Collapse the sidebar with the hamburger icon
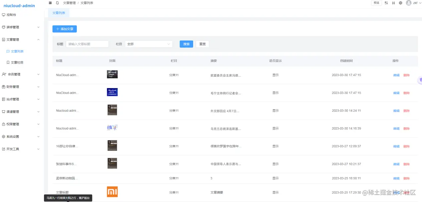Image resolution: width=422 pixels, height=202 pixels. coord(50,3)
